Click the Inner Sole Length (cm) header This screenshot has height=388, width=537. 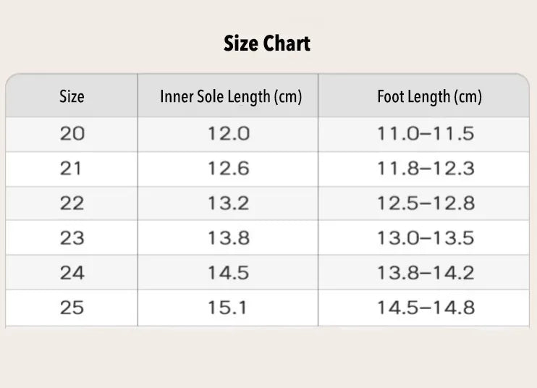[231, 96]
